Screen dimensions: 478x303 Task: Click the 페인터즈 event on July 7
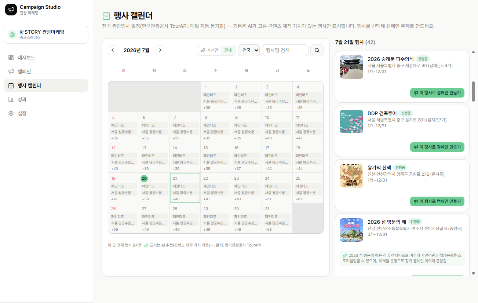[185, 125]
